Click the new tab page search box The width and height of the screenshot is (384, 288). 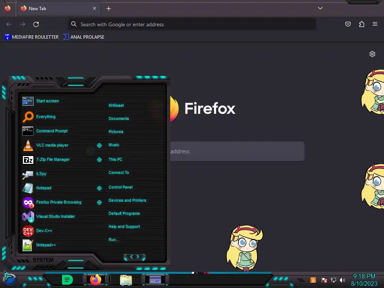[237, 151]
